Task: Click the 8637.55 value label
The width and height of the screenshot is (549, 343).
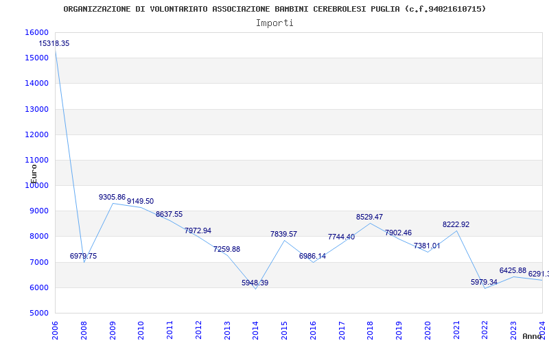Action: tap(169, 214)
